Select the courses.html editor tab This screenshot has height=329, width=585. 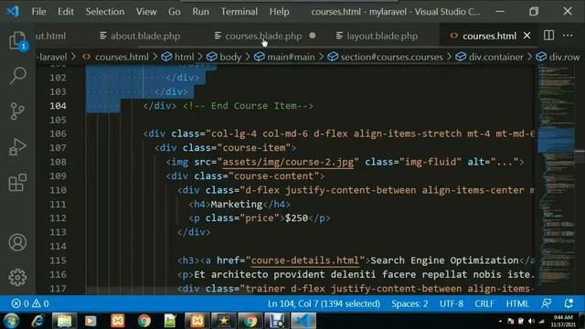coord(489,36)
